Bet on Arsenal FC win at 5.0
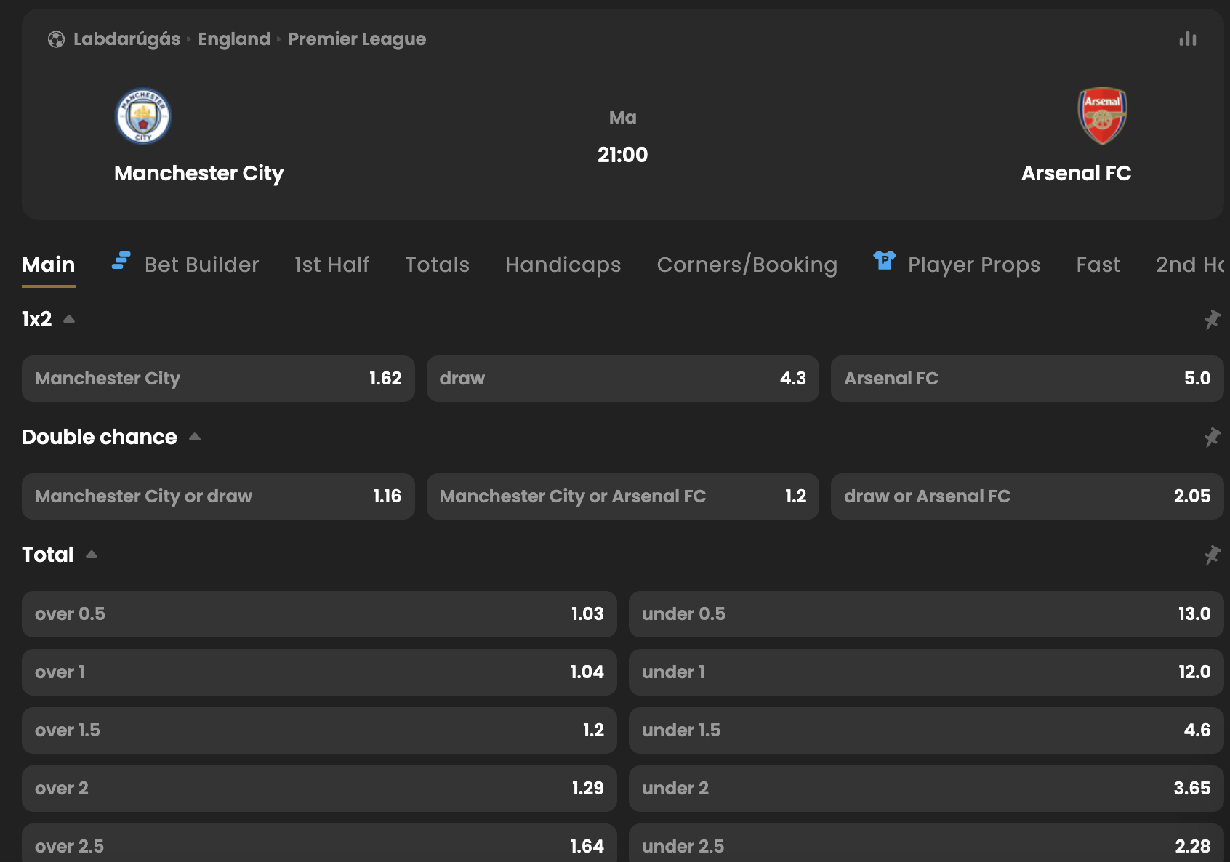 [x=1027, y=379]
